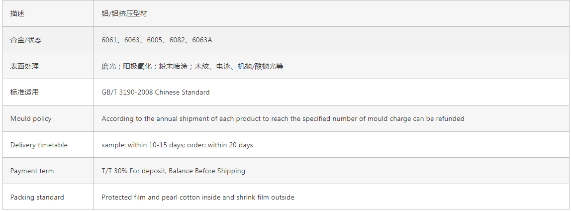Screen dimensions: 571x211
Task: Click the alloy list starting with 6061
Action: point(157,40)
